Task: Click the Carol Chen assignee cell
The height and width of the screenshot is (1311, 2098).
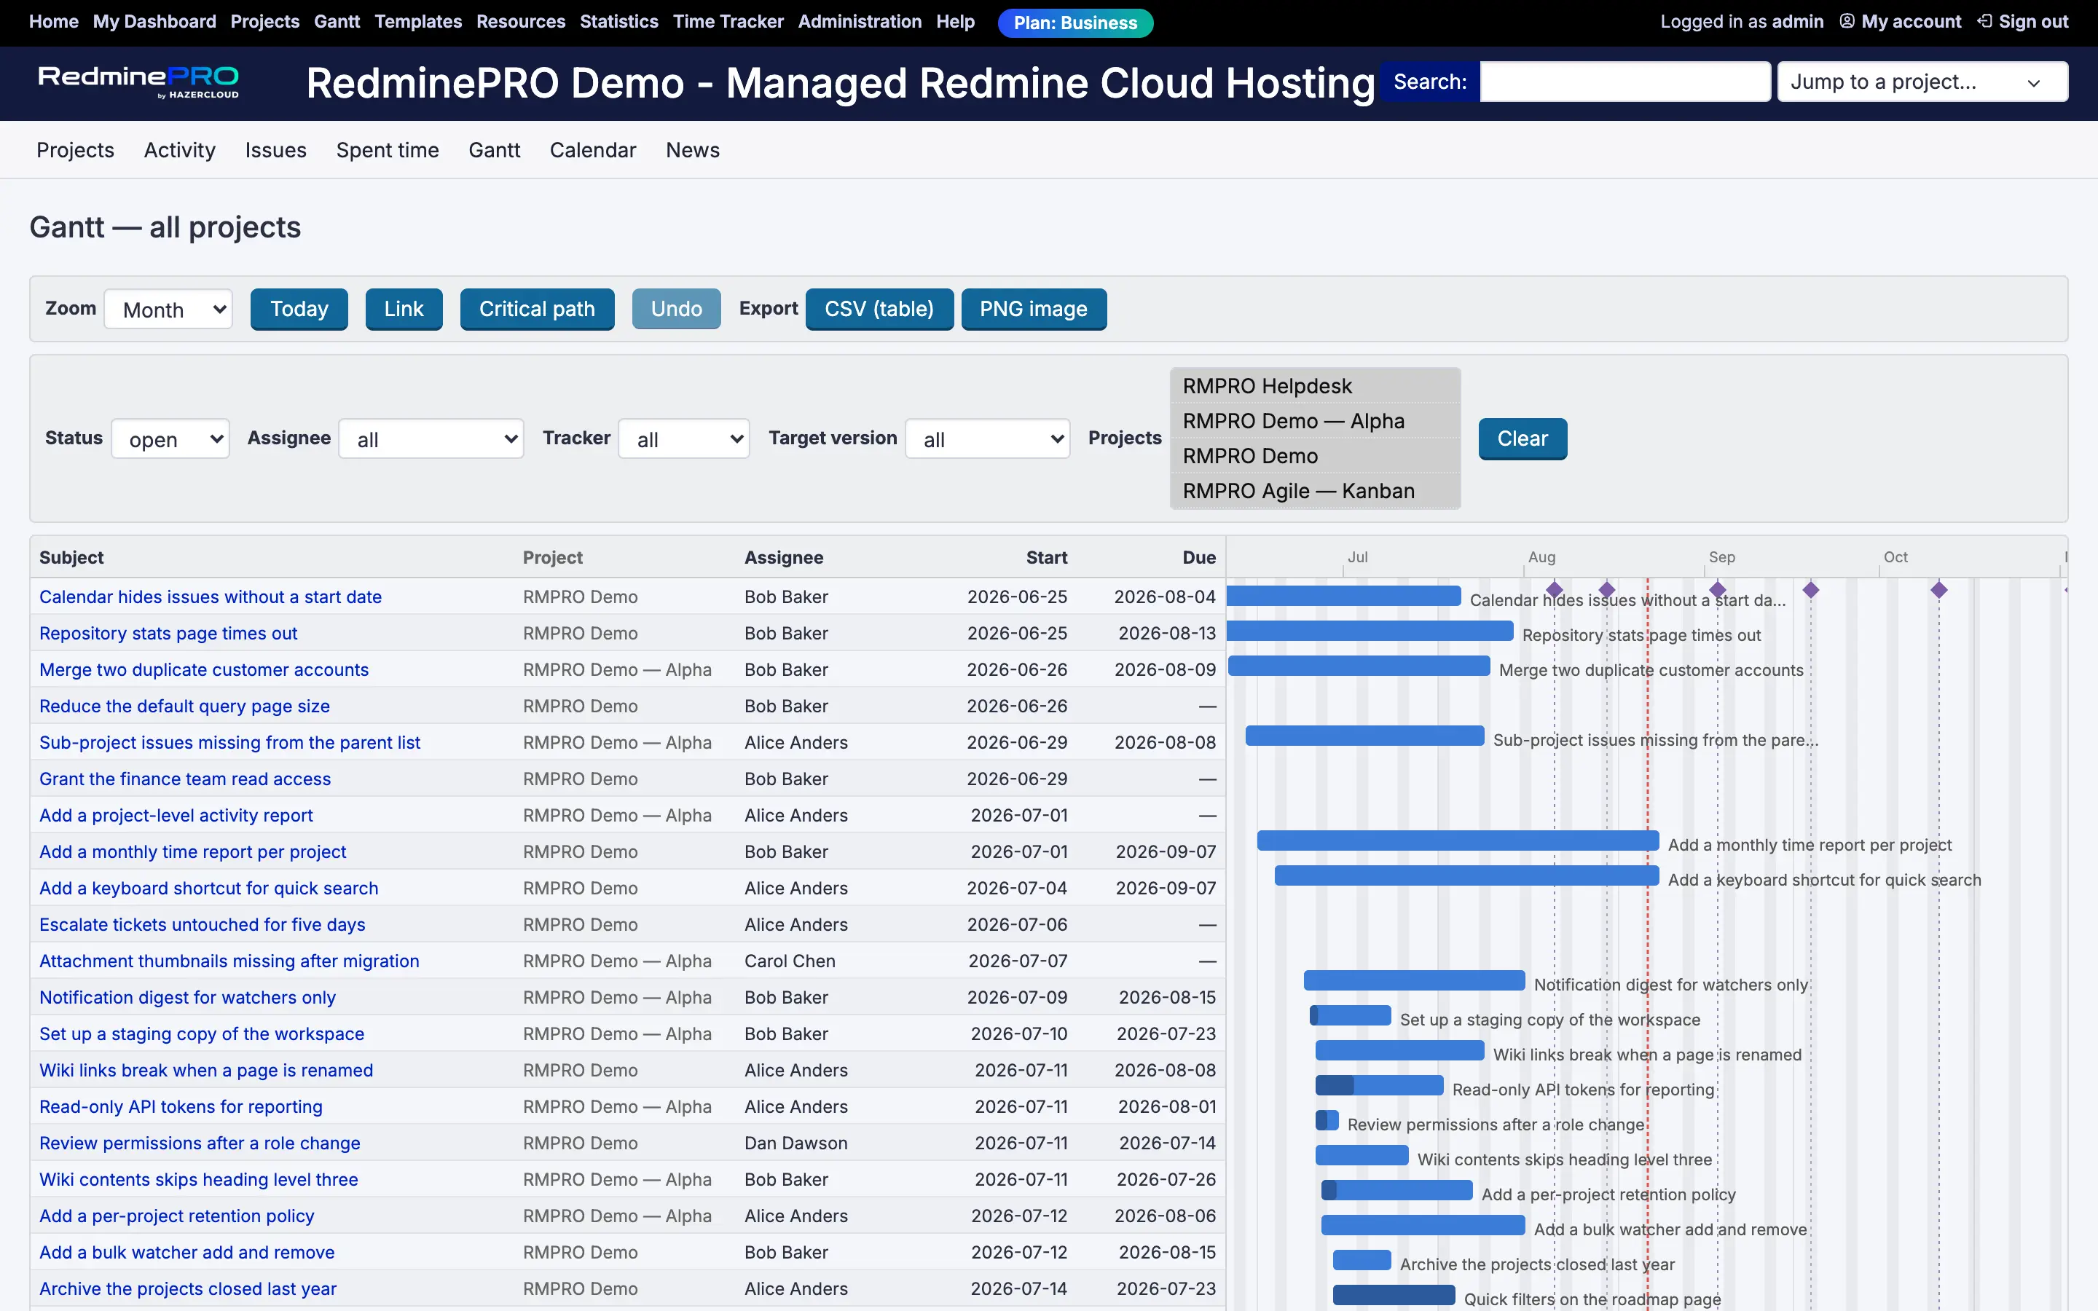Action: 790,961
